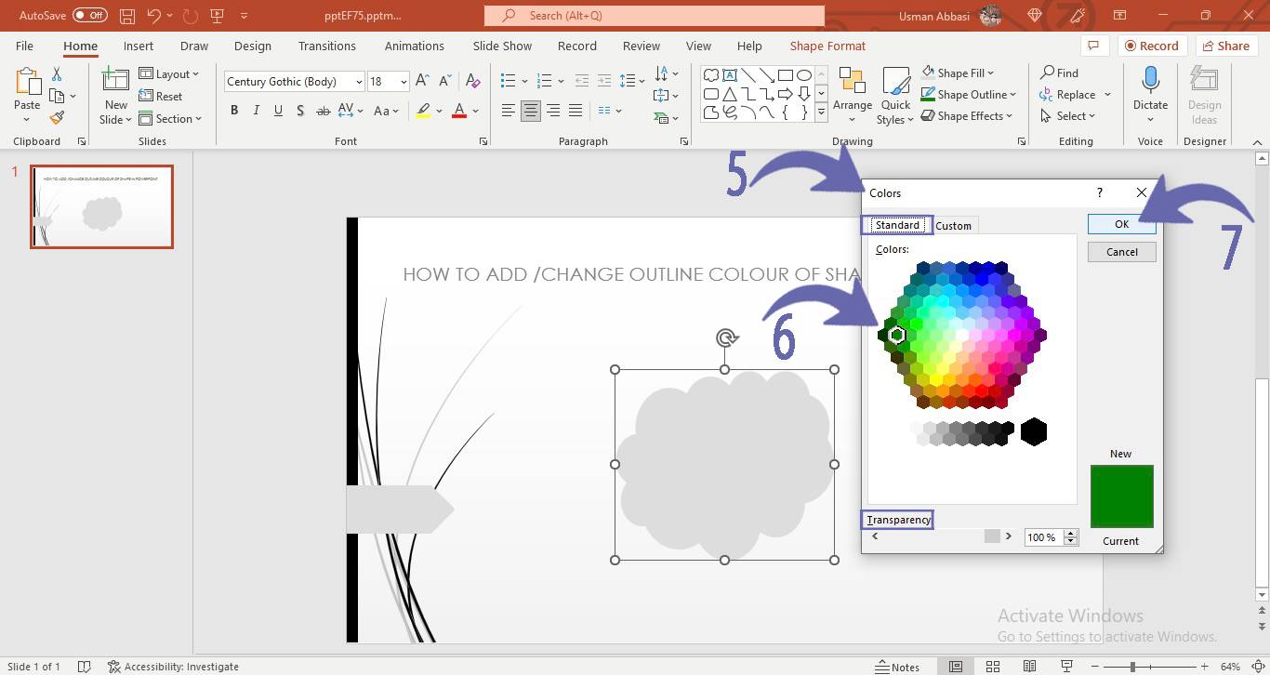Select the Format Painter brush
Screen dimensions: 1270x675
pyautogui.click(x=57, y=118)
